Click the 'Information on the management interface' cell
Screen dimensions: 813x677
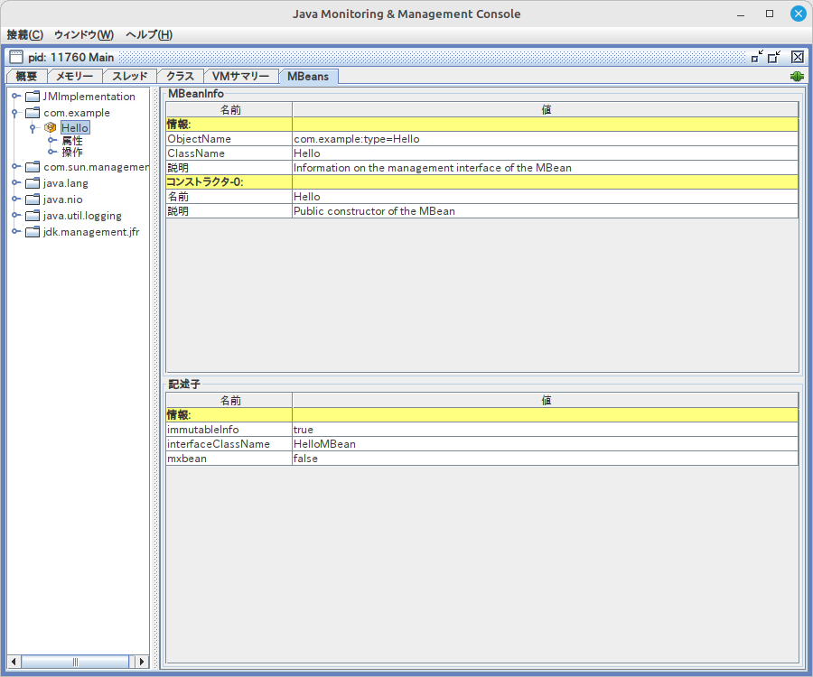545,168
